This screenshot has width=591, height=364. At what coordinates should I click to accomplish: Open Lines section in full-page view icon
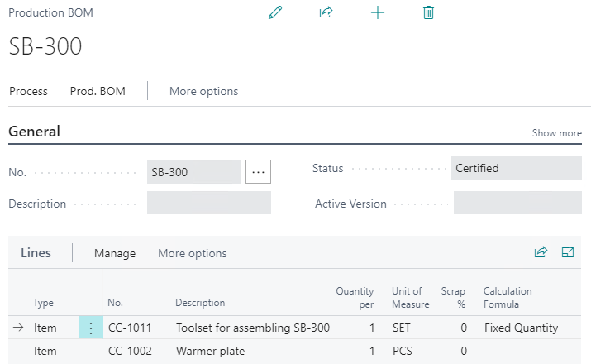[568, 252]
